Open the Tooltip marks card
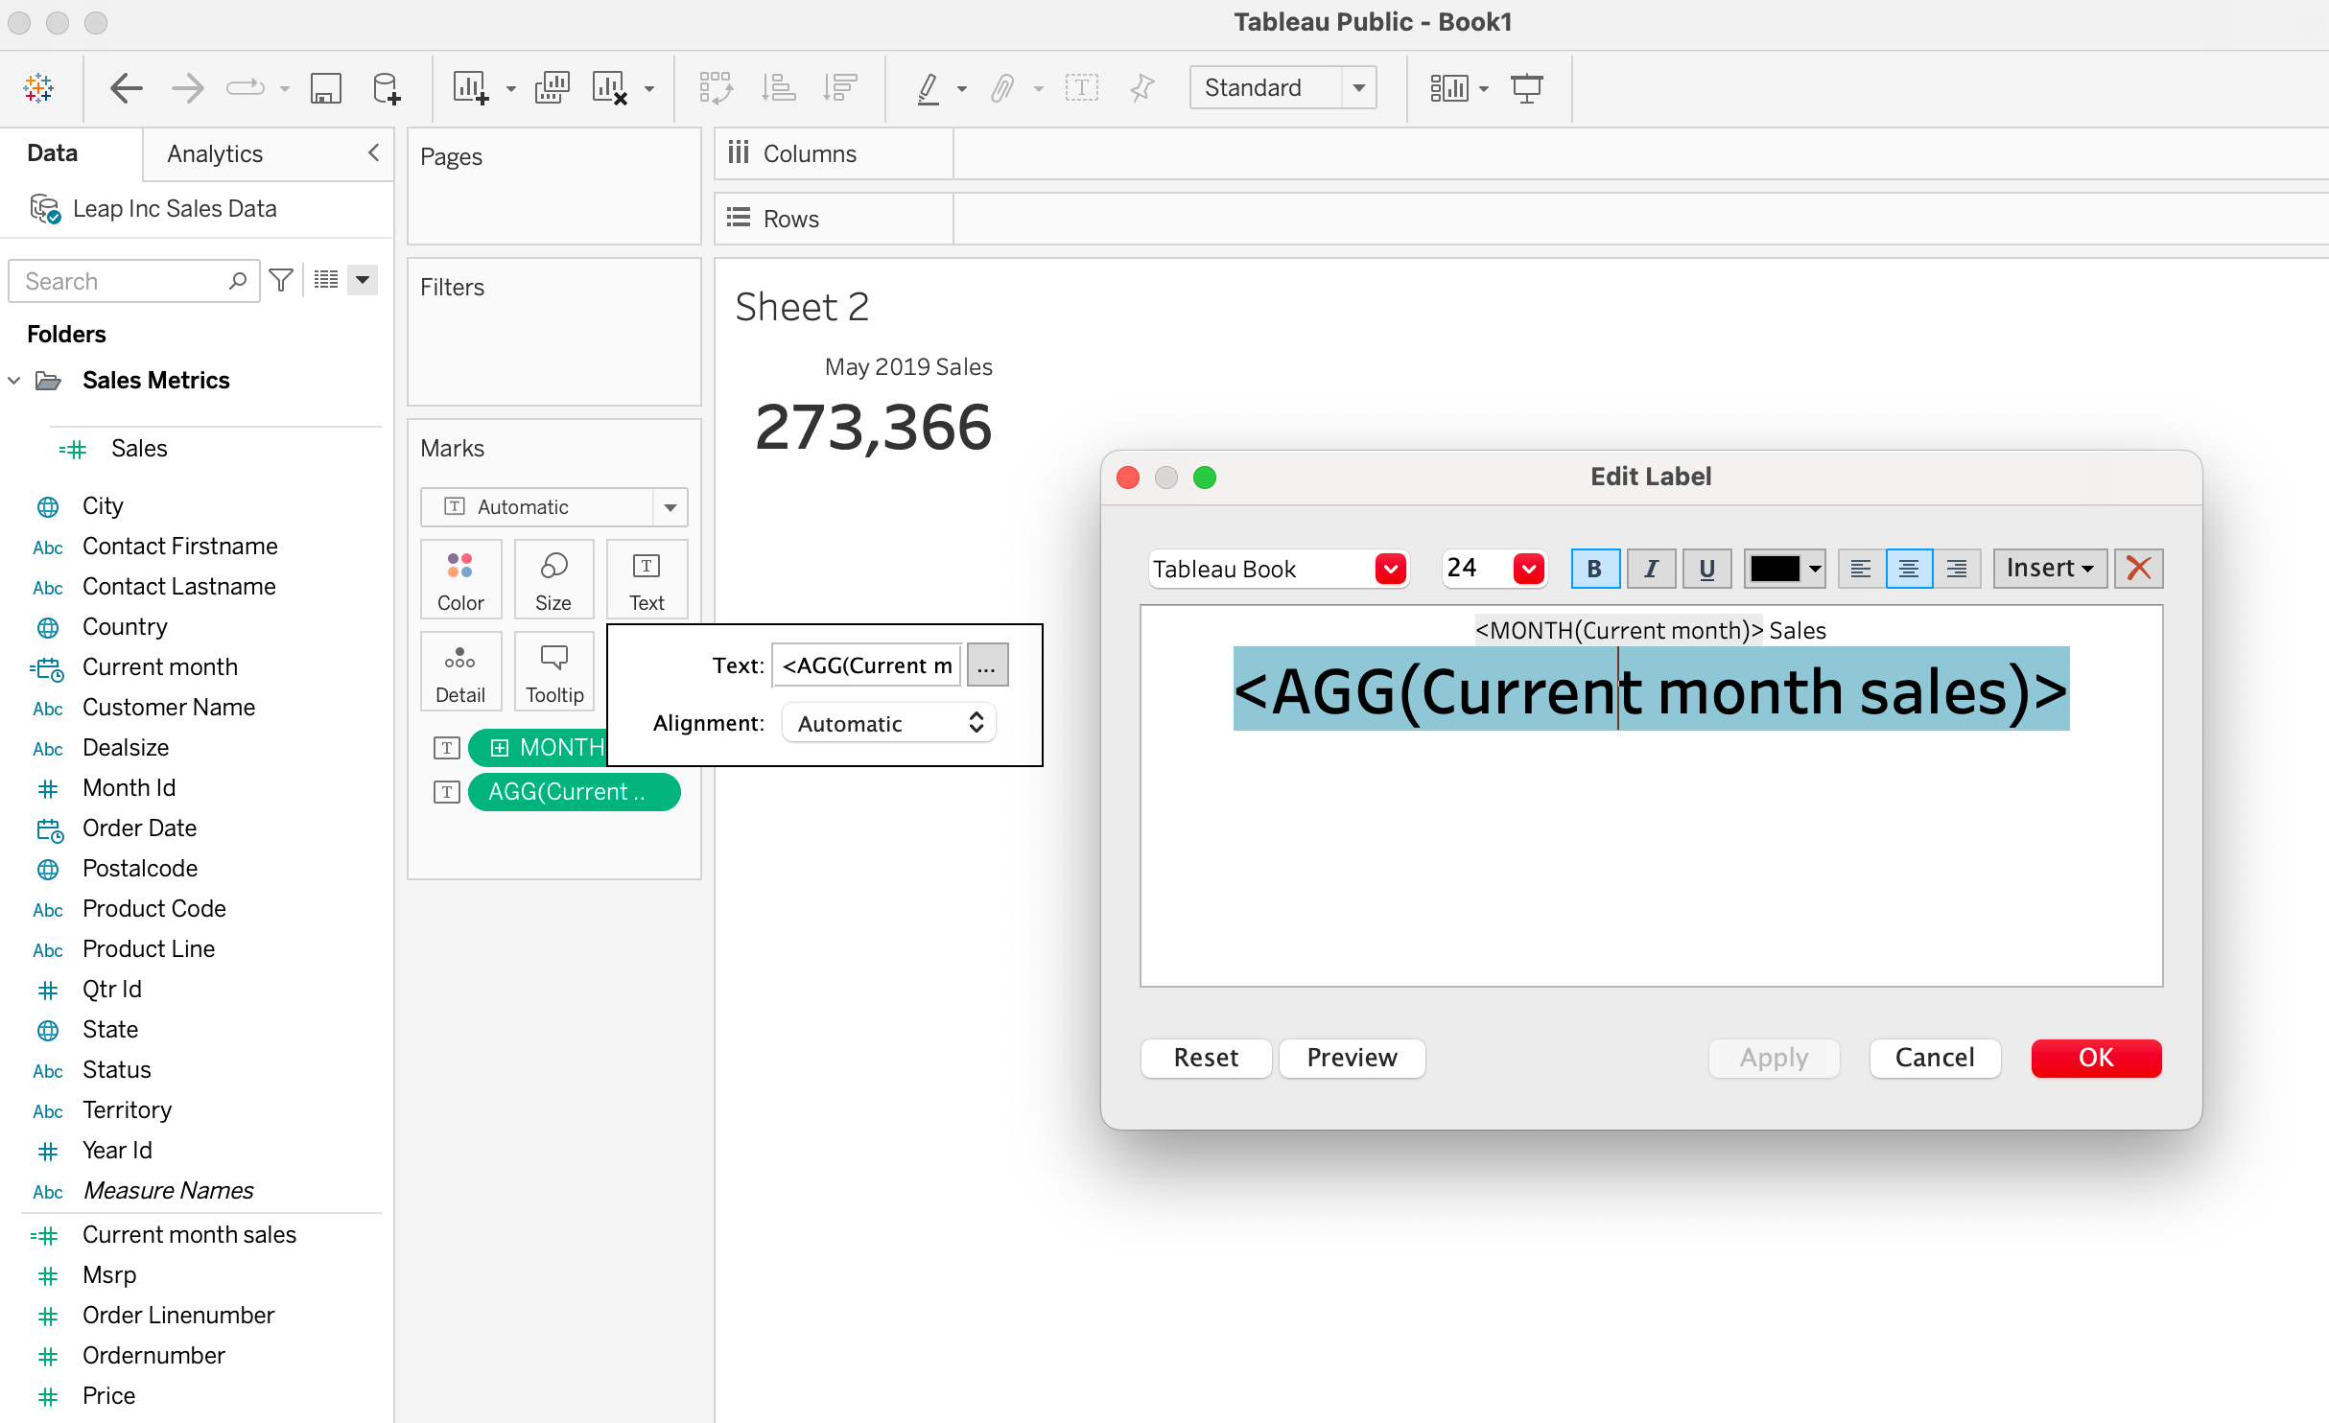This screenshot has width=2329, height=1423. 553,672
